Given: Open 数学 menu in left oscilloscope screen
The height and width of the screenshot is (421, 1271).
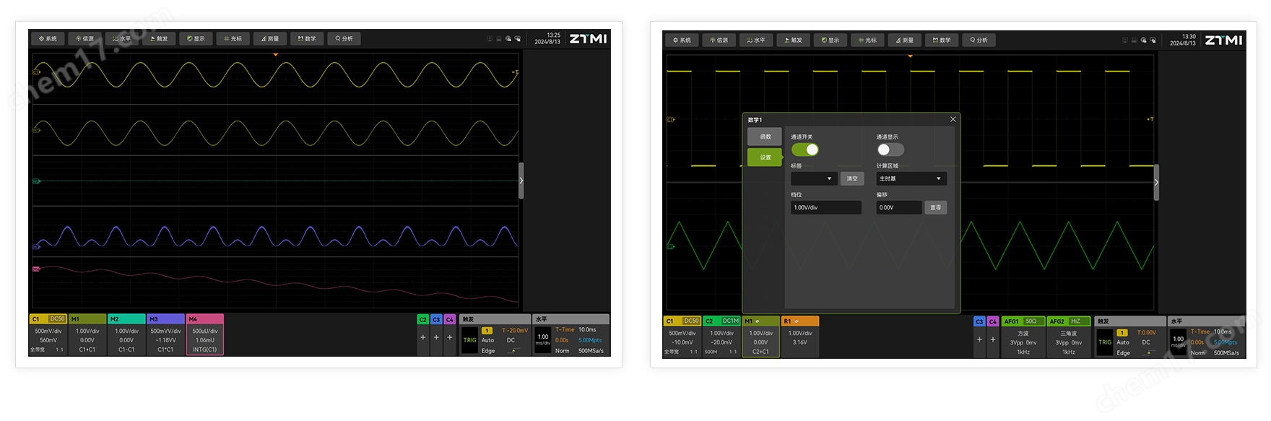Looking at the screenshot, I should pyautogui.click(x=308, y=39).
